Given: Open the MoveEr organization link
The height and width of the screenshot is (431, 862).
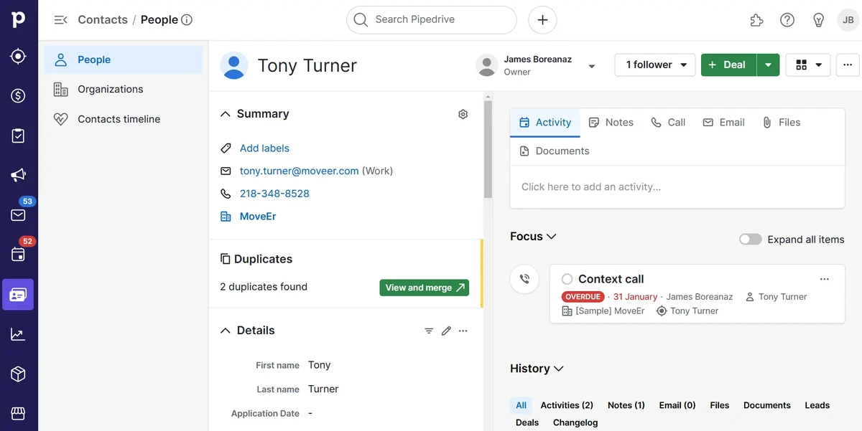Looking at the screenshot, I should [258, 217].
